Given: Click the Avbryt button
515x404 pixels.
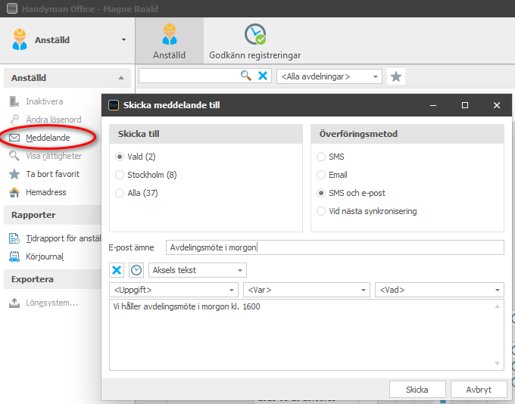Looking at the screenshot, I should tap(479, 389).
